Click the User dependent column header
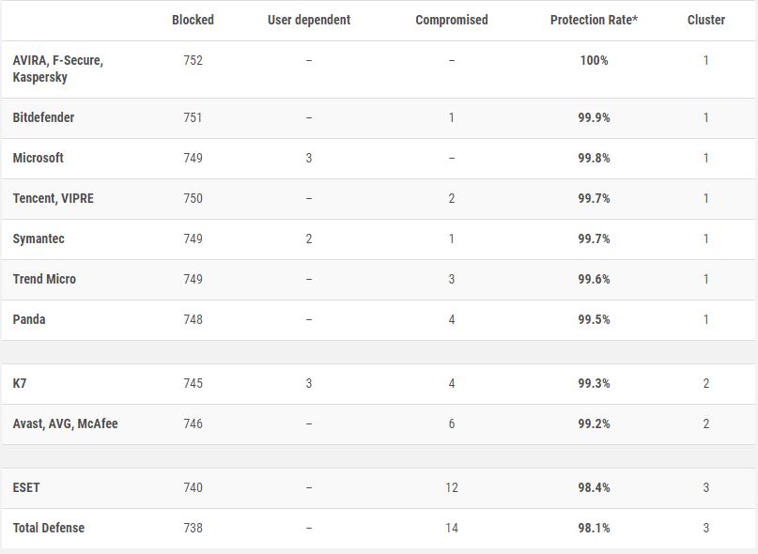The image size is (758, 554). coord(309,20)
